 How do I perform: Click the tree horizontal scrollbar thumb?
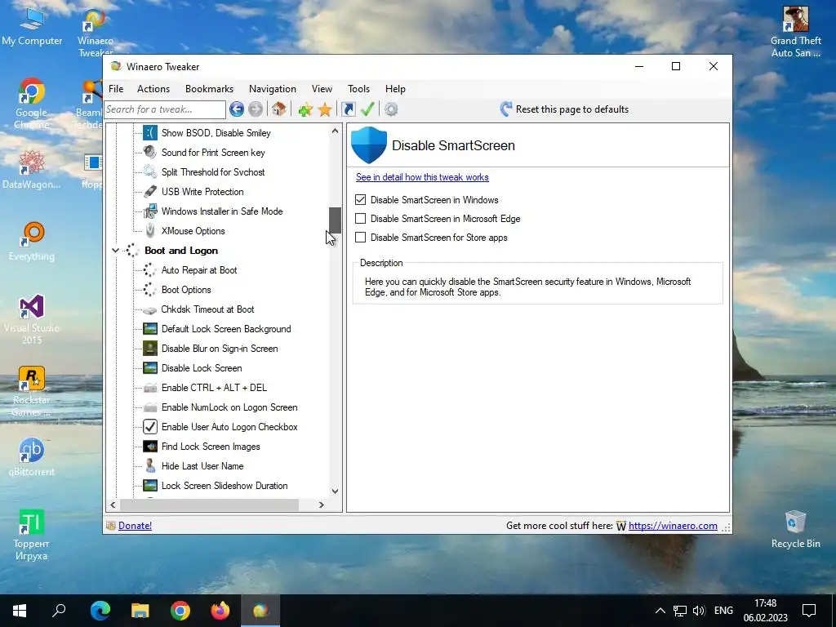pos(210,505)
